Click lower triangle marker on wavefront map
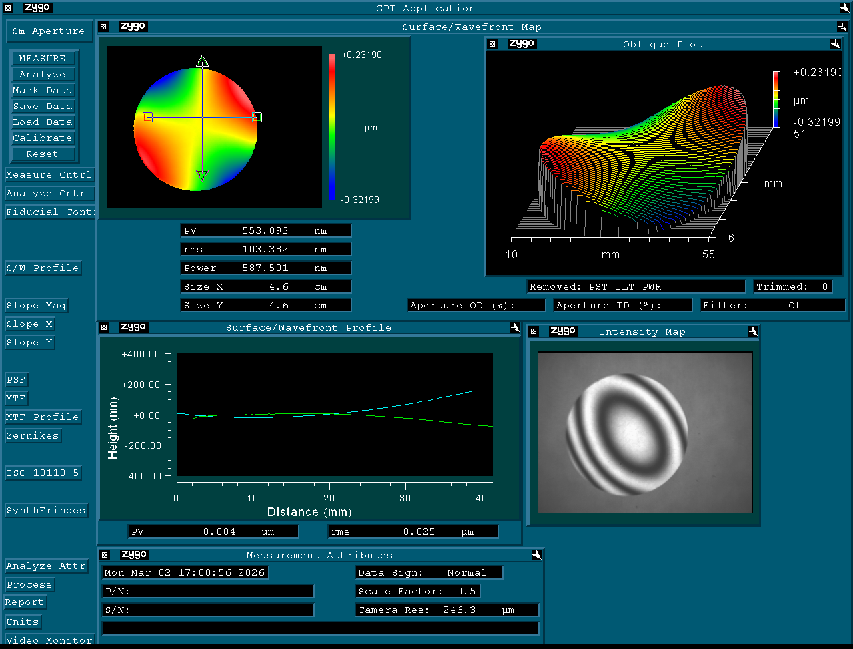The image size is (853, 649). (201, 175)
